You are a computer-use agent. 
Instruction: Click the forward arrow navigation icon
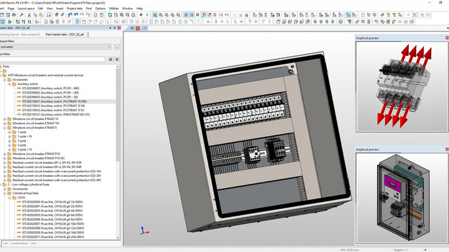pos(147,15)
